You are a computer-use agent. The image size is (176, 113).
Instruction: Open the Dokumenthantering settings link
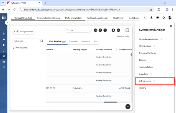click(148, 53)
